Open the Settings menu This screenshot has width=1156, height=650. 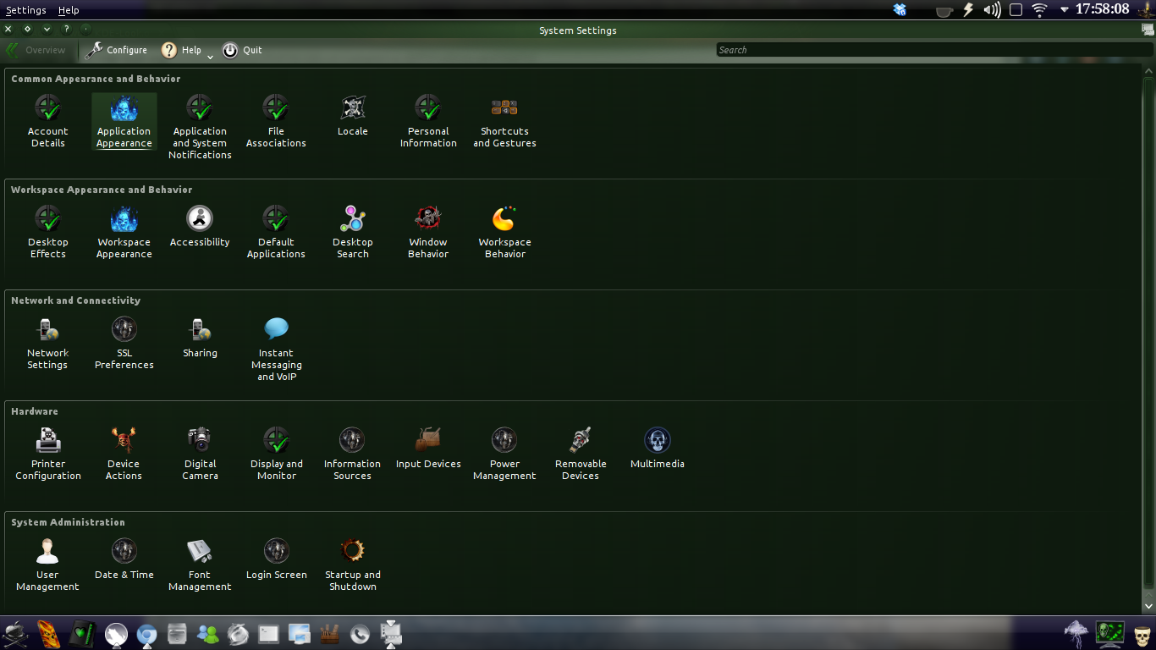pos(25,10)
